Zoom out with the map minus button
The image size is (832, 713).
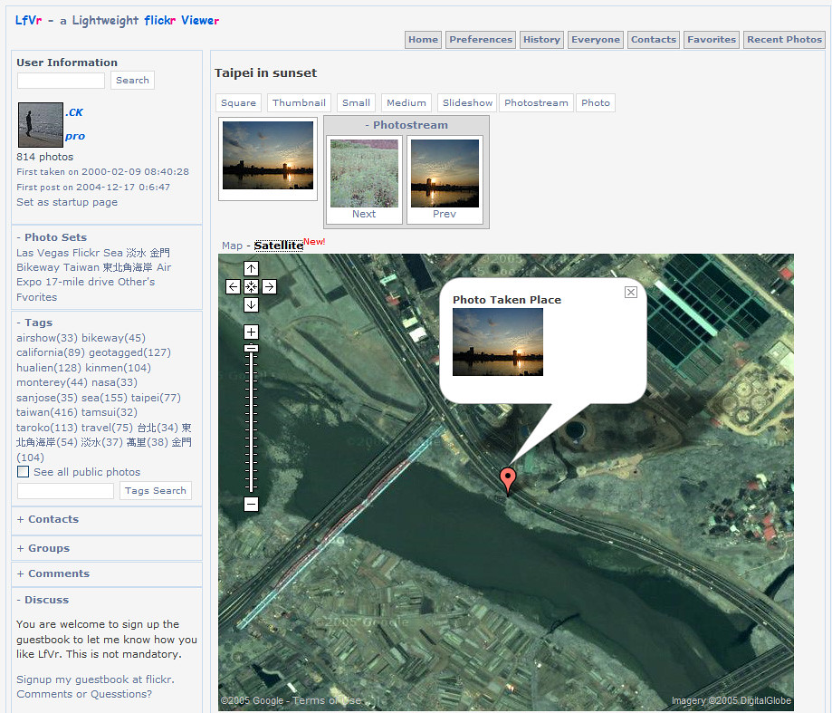pyautogui.click(x=251, y=504)
